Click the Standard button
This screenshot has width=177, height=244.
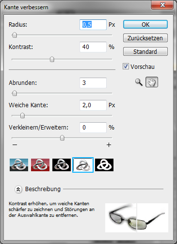pyautogui.click(x=145, y=51)
